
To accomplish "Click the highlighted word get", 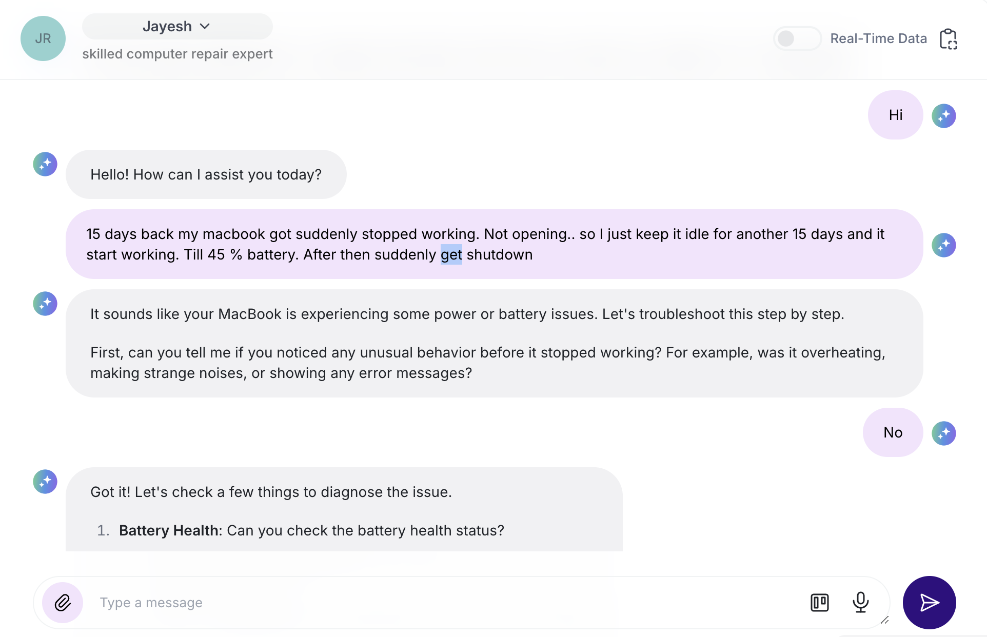I will [x=451, y=255].
